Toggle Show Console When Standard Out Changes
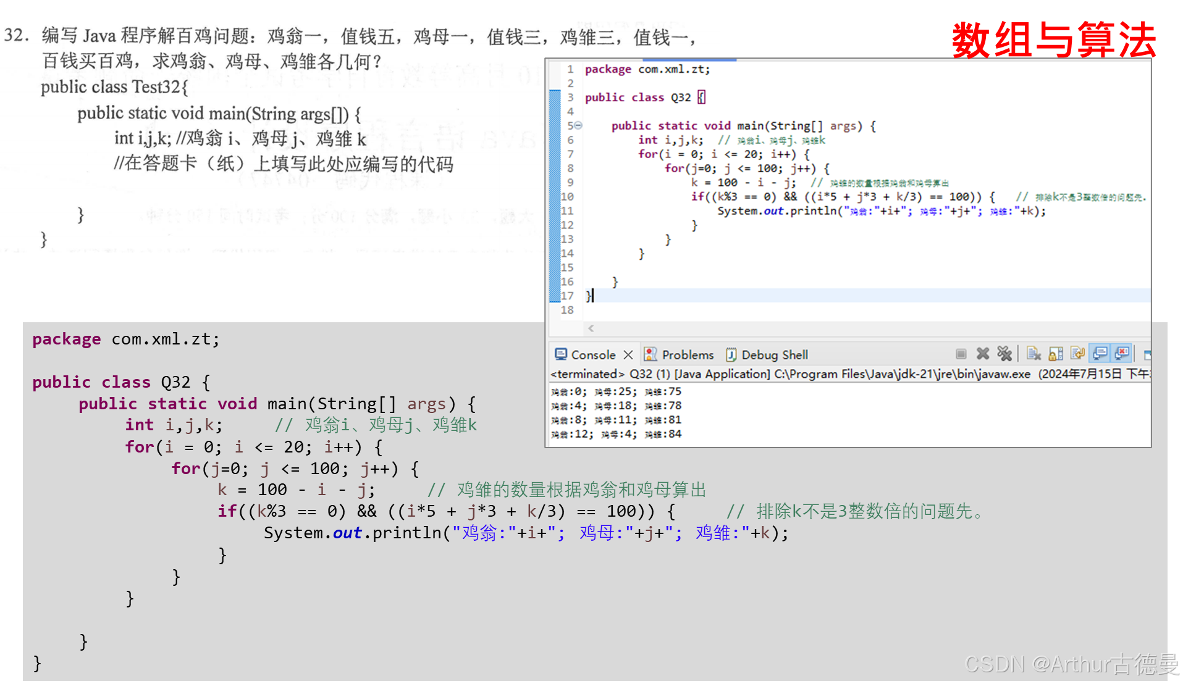The width and height of the screenshot is (1183, 684). [1100, 354]
